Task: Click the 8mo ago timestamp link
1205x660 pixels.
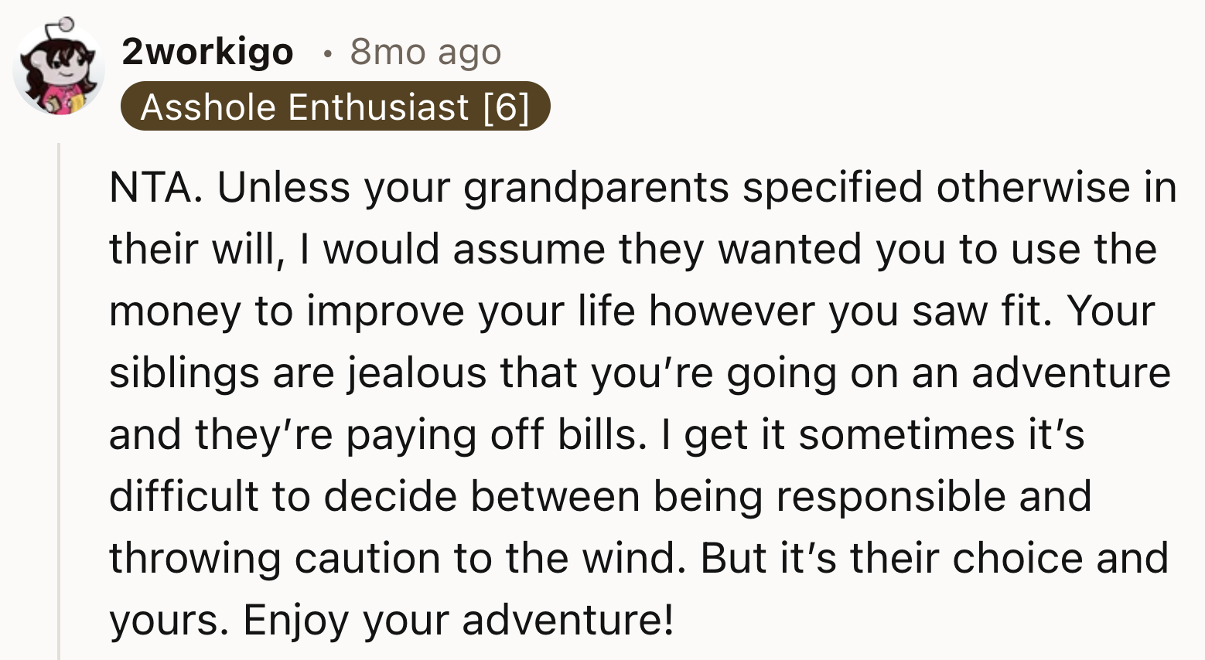Action: click(x=425, y=52)
